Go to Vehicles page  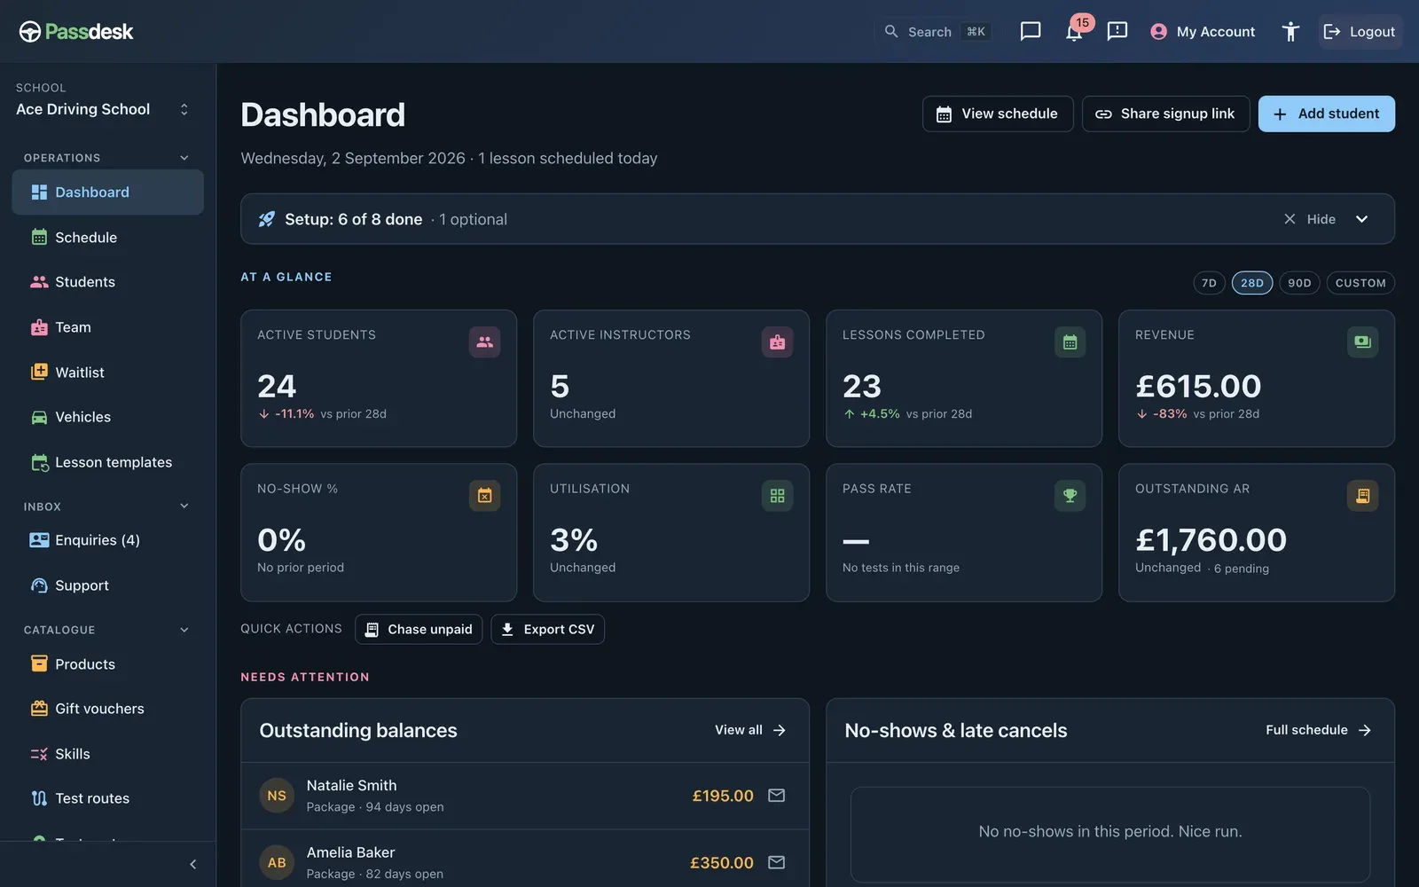click(x=107, y=417)
